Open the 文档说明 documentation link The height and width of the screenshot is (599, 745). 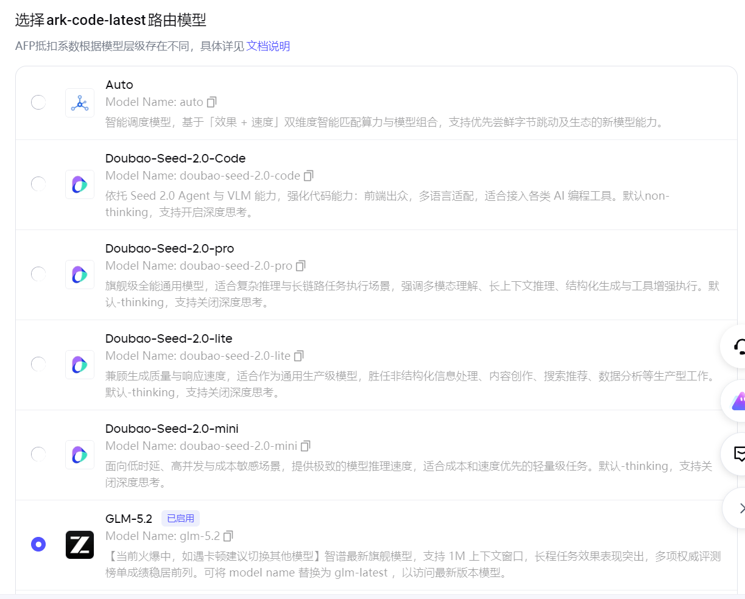click(x=268, y=46)
